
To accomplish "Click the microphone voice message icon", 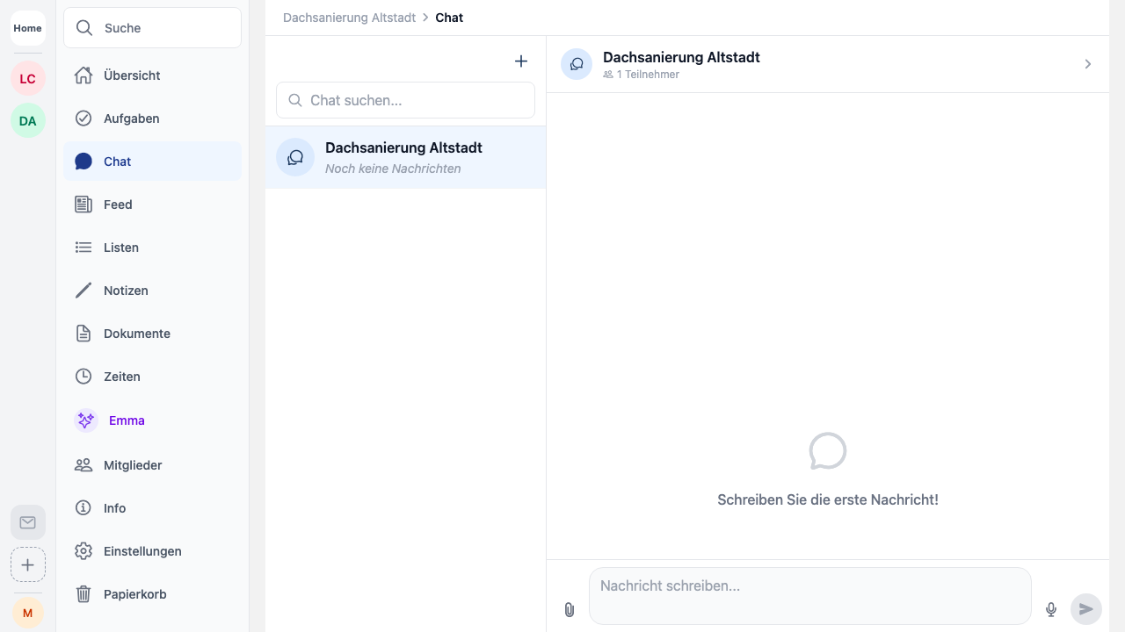I will point(1050,609).
